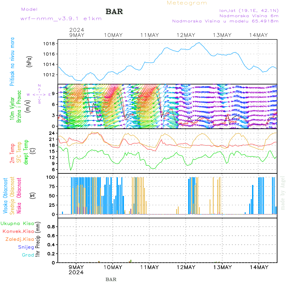Image resolution: width=289 pixels, height=289 pixels.
Task: Click the 21 tick on the temperature axis
Action: [52, 139]
